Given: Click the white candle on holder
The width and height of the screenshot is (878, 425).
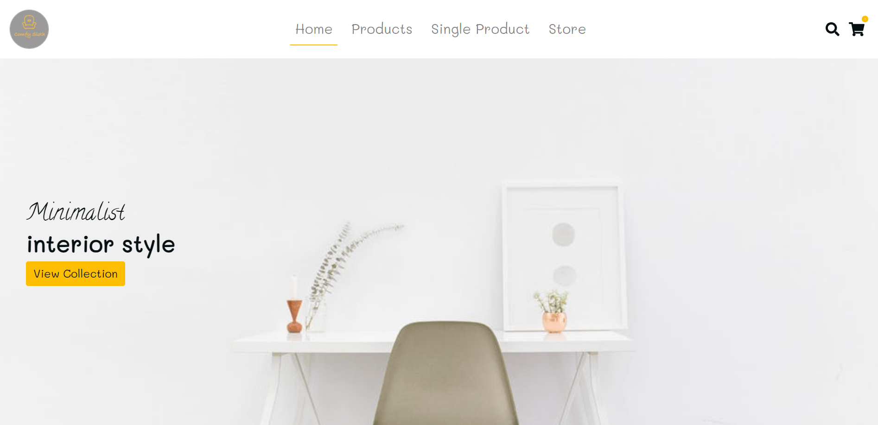Looking at the screenshot, I should point(294,288).
